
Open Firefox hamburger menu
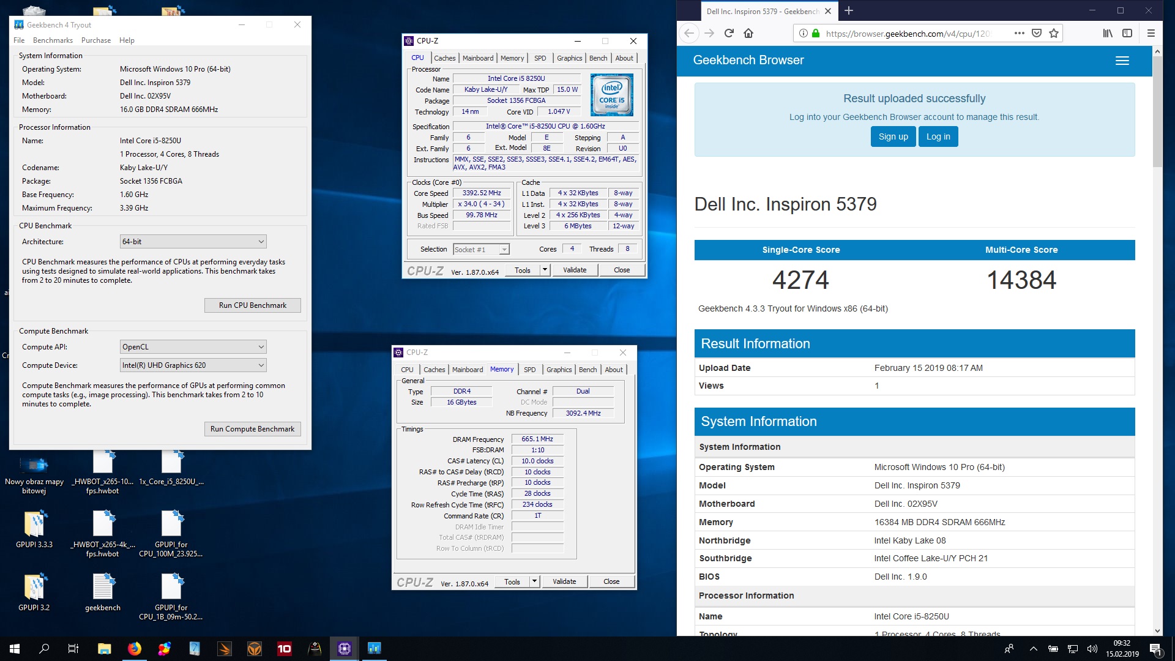(1151, 33)
